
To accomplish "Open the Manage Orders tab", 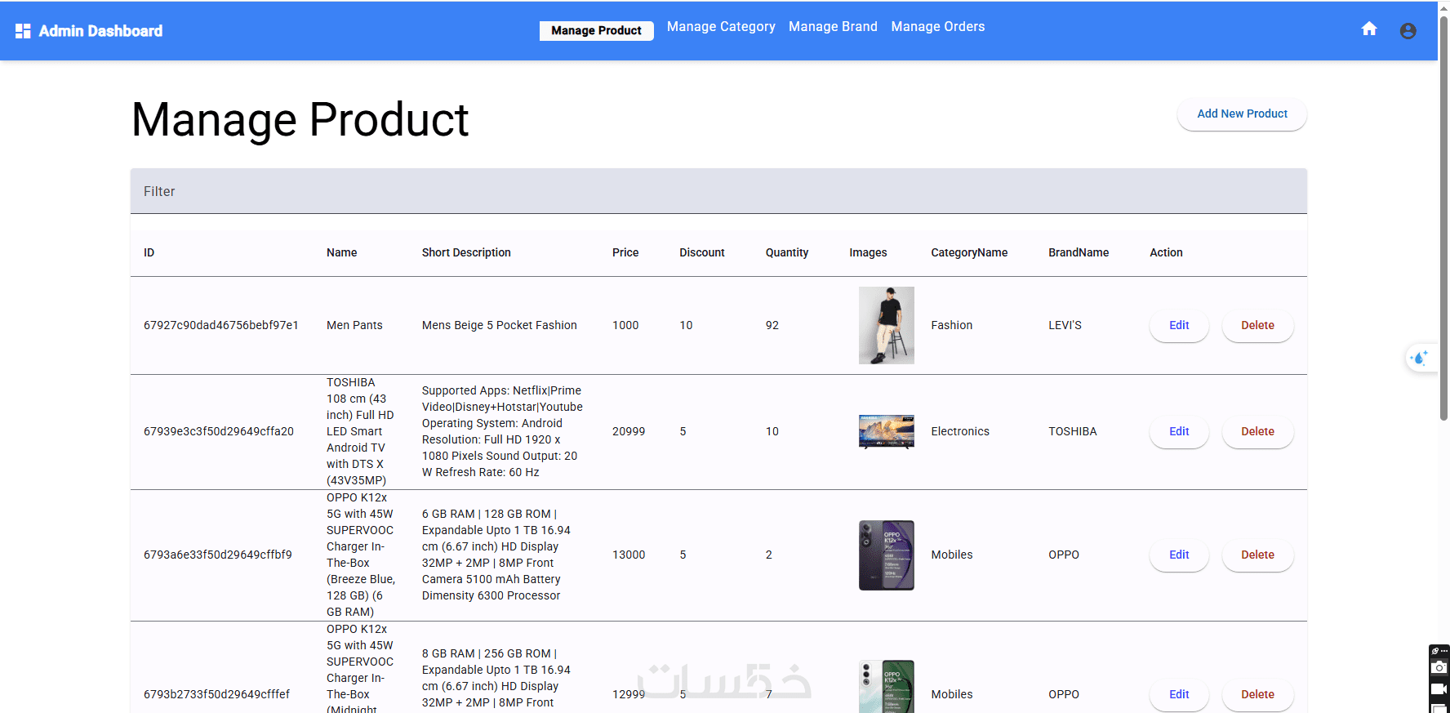I will pos(937,27).
